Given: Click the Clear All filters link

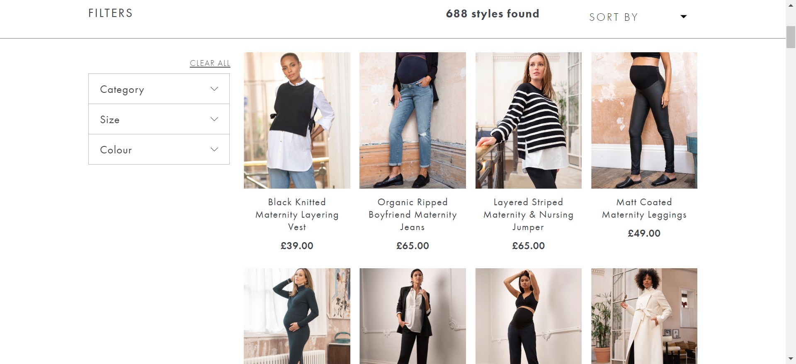Looking at the screenshot, I should (210, 63).
